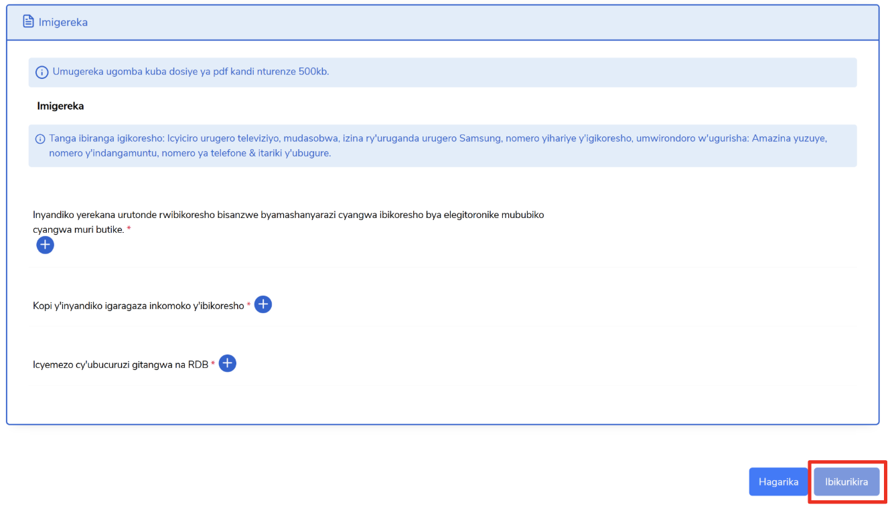Select notice text 'Tanga ibiranga igikoresho'
The width and height of the screenshot is (896, 523).
[106, 138]
